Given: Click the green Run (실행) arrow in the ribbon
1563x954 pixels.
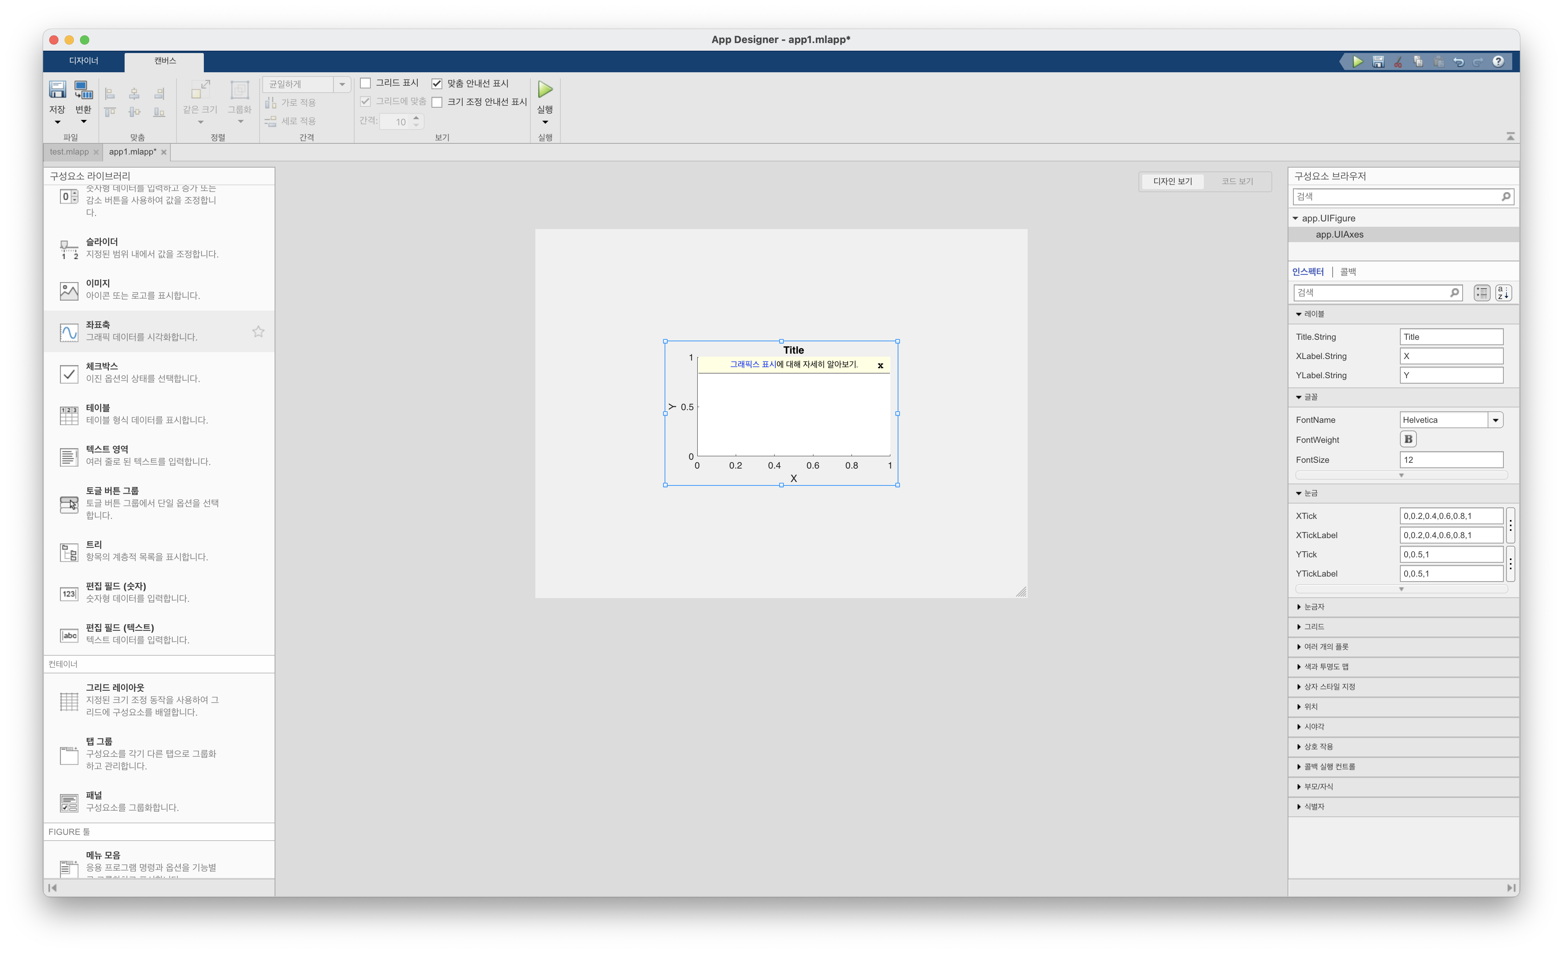Looking at the screenshot, I should (x=545, y=90).
